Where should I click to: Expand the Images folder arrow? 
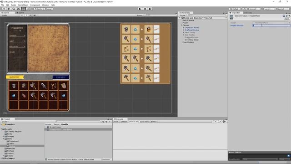pos(3,136)
